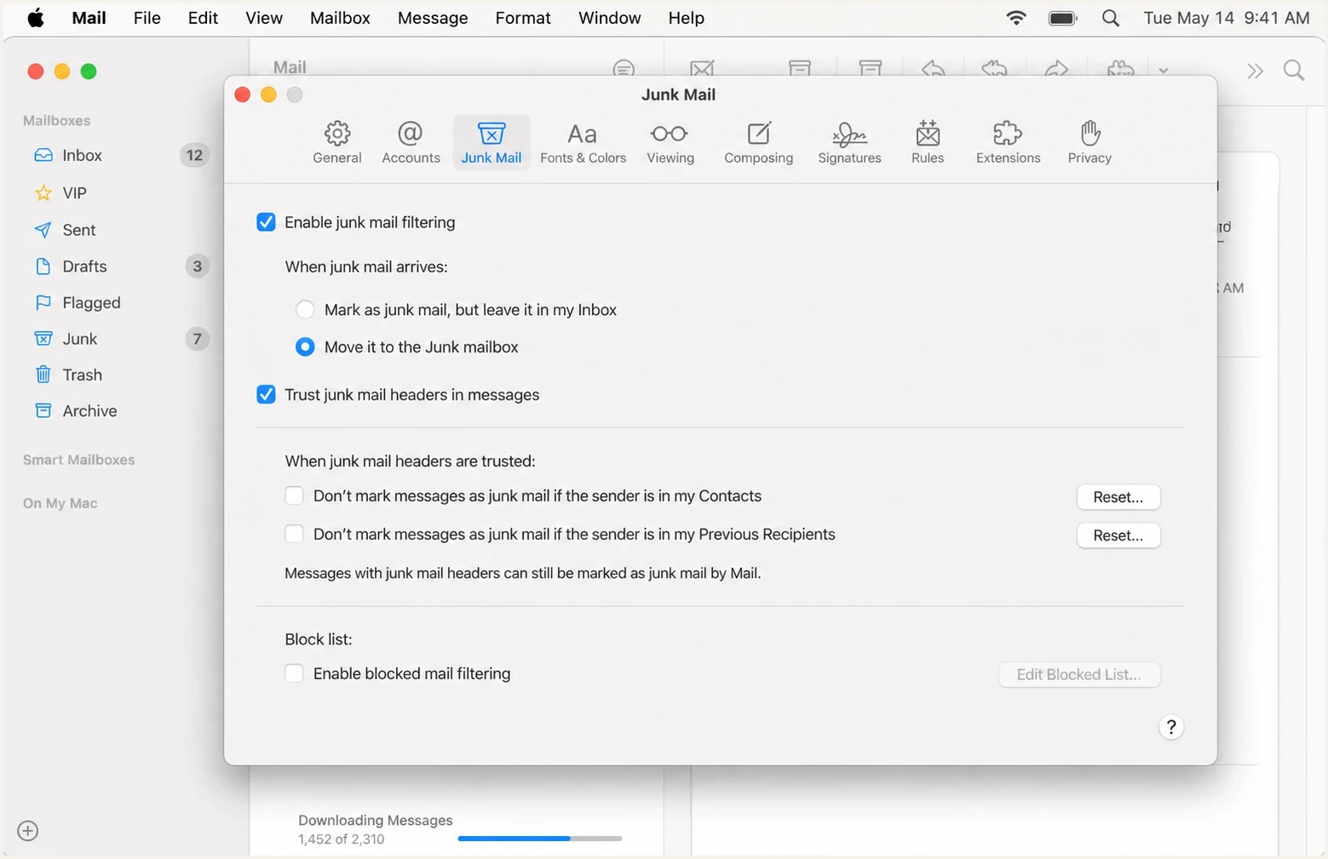Click the '1,452 of 2,310' status text
This screenshot has height=859, width=1328.
(341, 839)
